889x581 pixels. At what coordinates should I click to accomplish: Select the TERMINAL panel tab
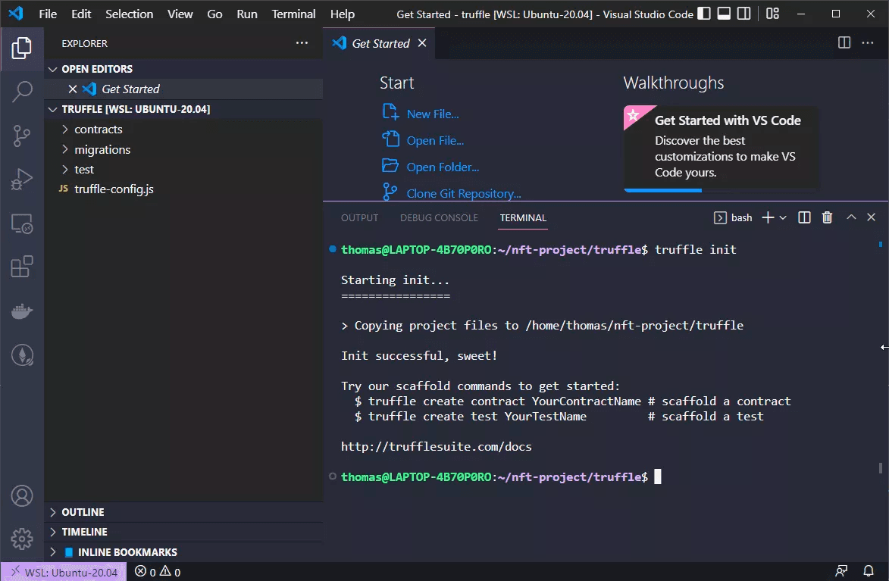pos(523,217)
